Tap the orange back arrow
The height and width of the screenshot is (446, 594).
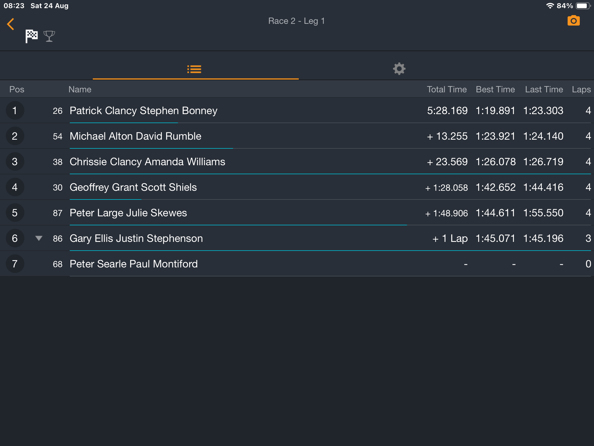click(10, 24)
